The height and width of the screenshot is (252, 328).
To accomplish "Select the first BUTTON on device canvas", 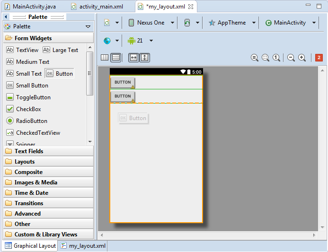I will pos(123,82).
